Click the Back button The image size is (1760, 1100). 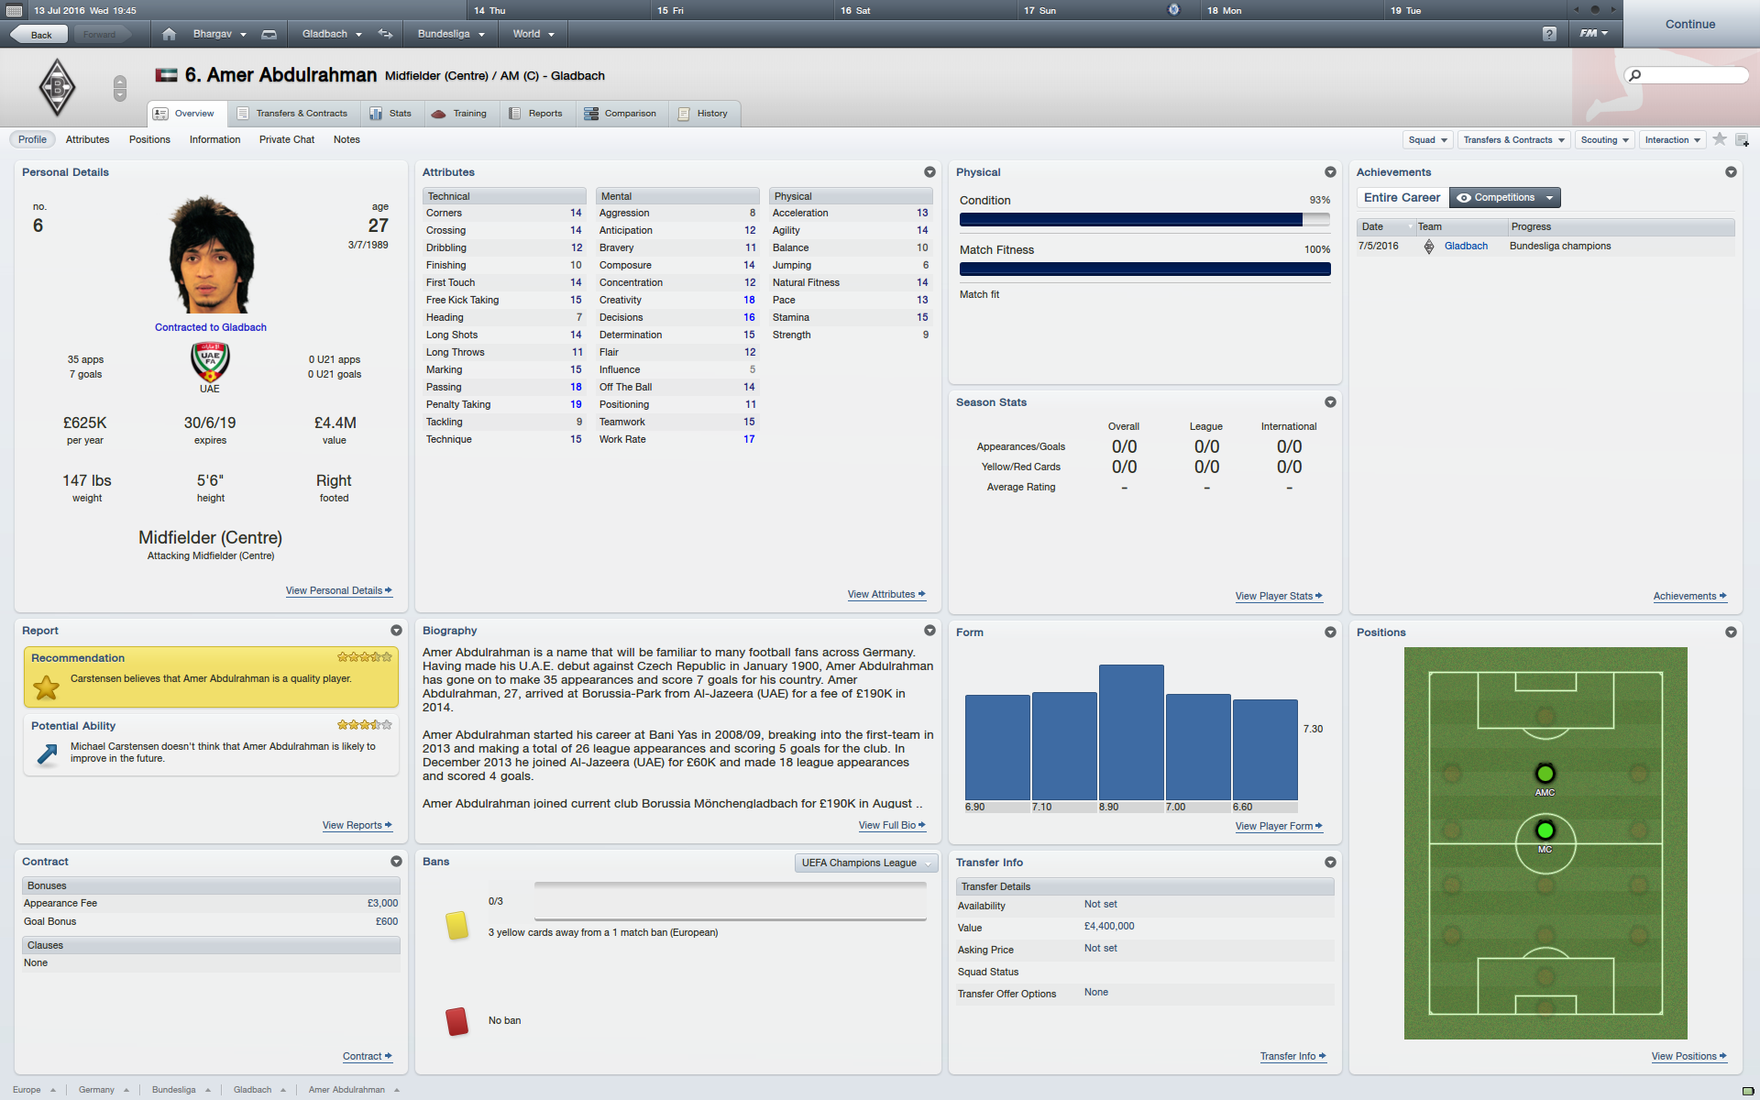[x=40, y=35]
